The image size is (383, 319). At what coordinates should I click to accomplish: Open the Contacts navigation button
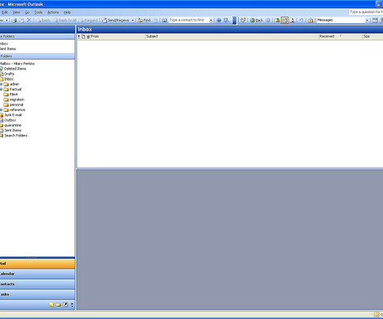click(x=37, y=284)
